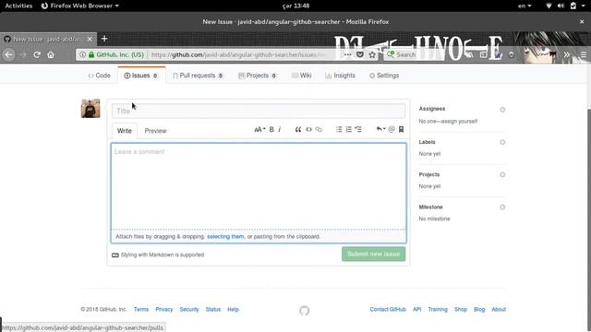Go back with Firefox back arrow
Image resolution: width=591 pixels, height=332 pixels.
tap(8, 54)
